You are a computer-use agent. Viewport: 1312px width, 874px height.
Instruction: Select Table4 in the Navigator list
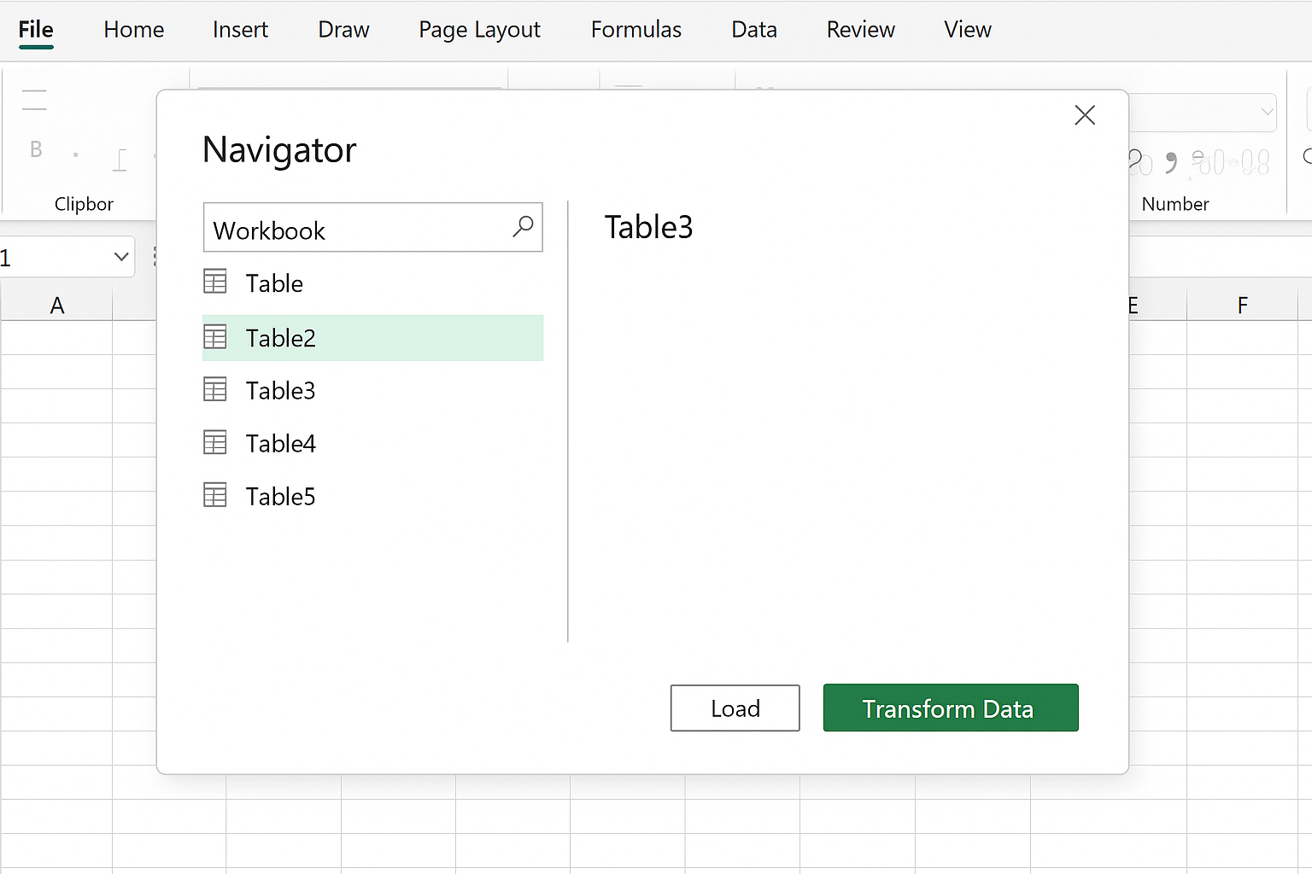coord(372,444)
